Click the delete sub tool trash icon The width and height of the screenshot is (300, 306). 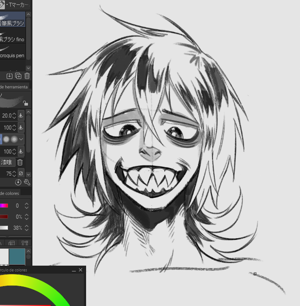coord(27,76)
